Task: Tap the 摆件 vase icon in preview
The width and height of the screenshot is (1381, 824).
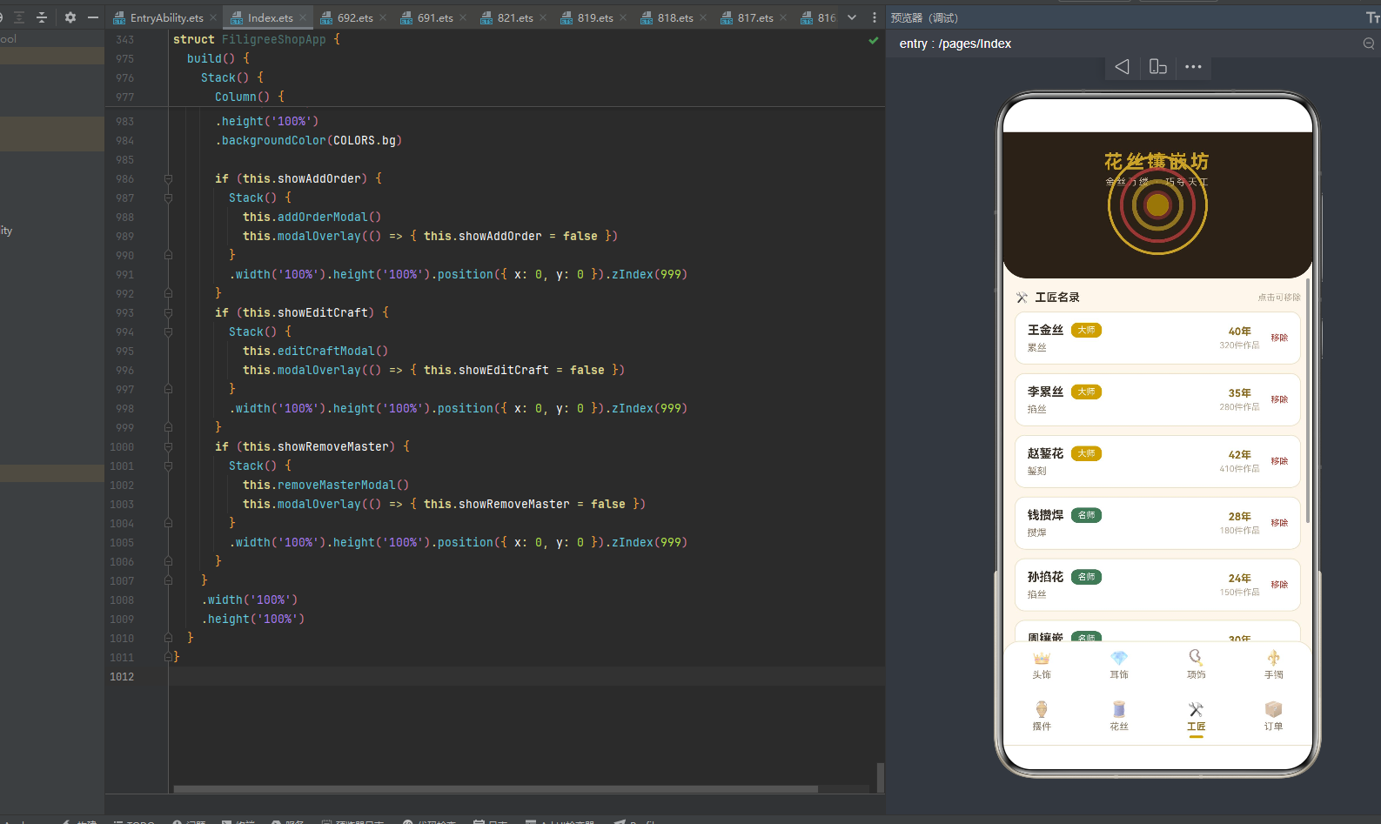Action: (1042, 709)
